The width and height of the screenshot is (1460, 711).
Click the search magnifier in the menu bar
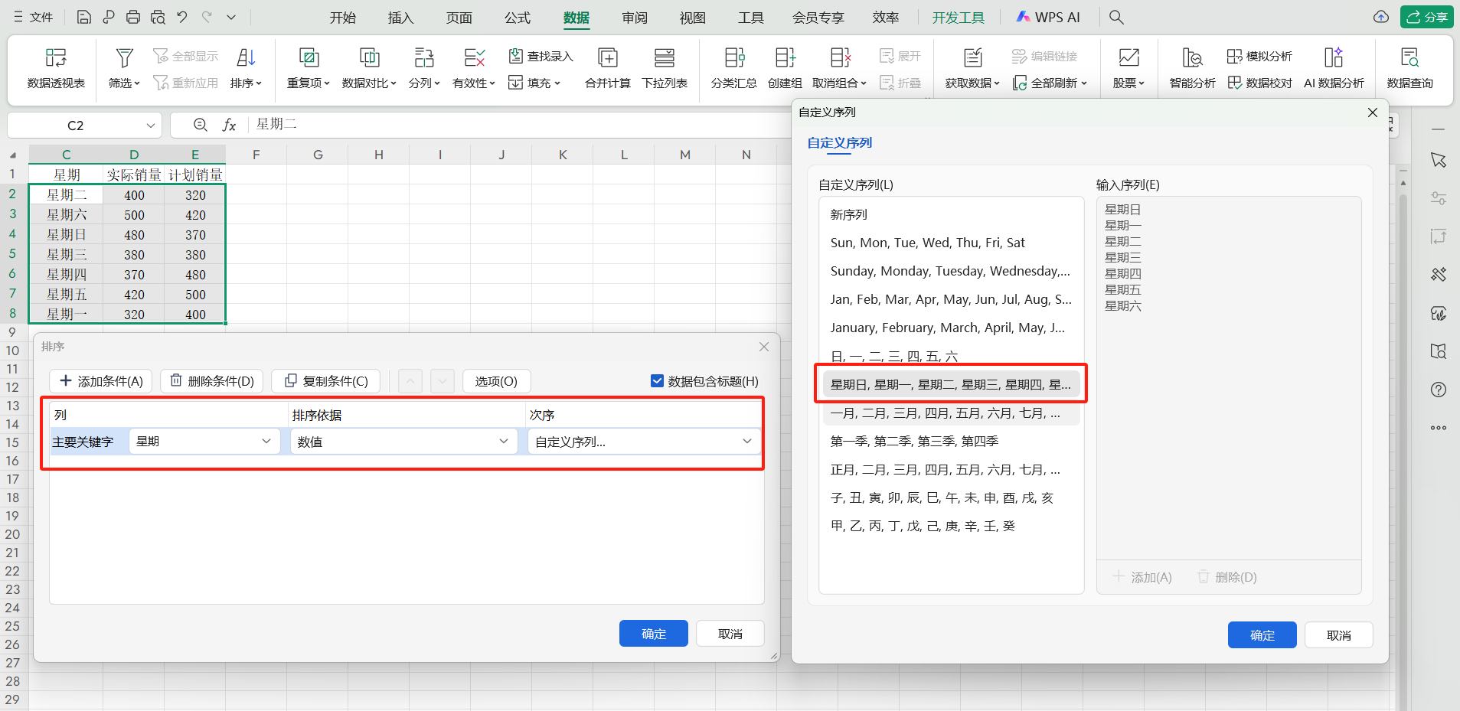tap(1116, 17)
